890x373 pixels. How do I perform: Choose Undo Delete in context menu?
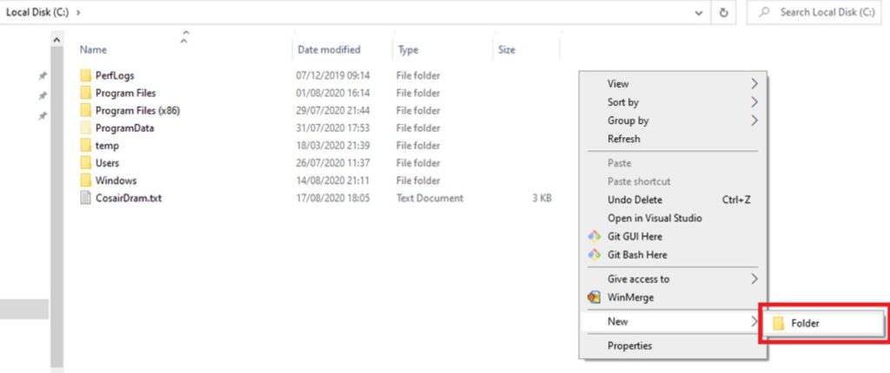pyautogui.click(x=674, y=200)
